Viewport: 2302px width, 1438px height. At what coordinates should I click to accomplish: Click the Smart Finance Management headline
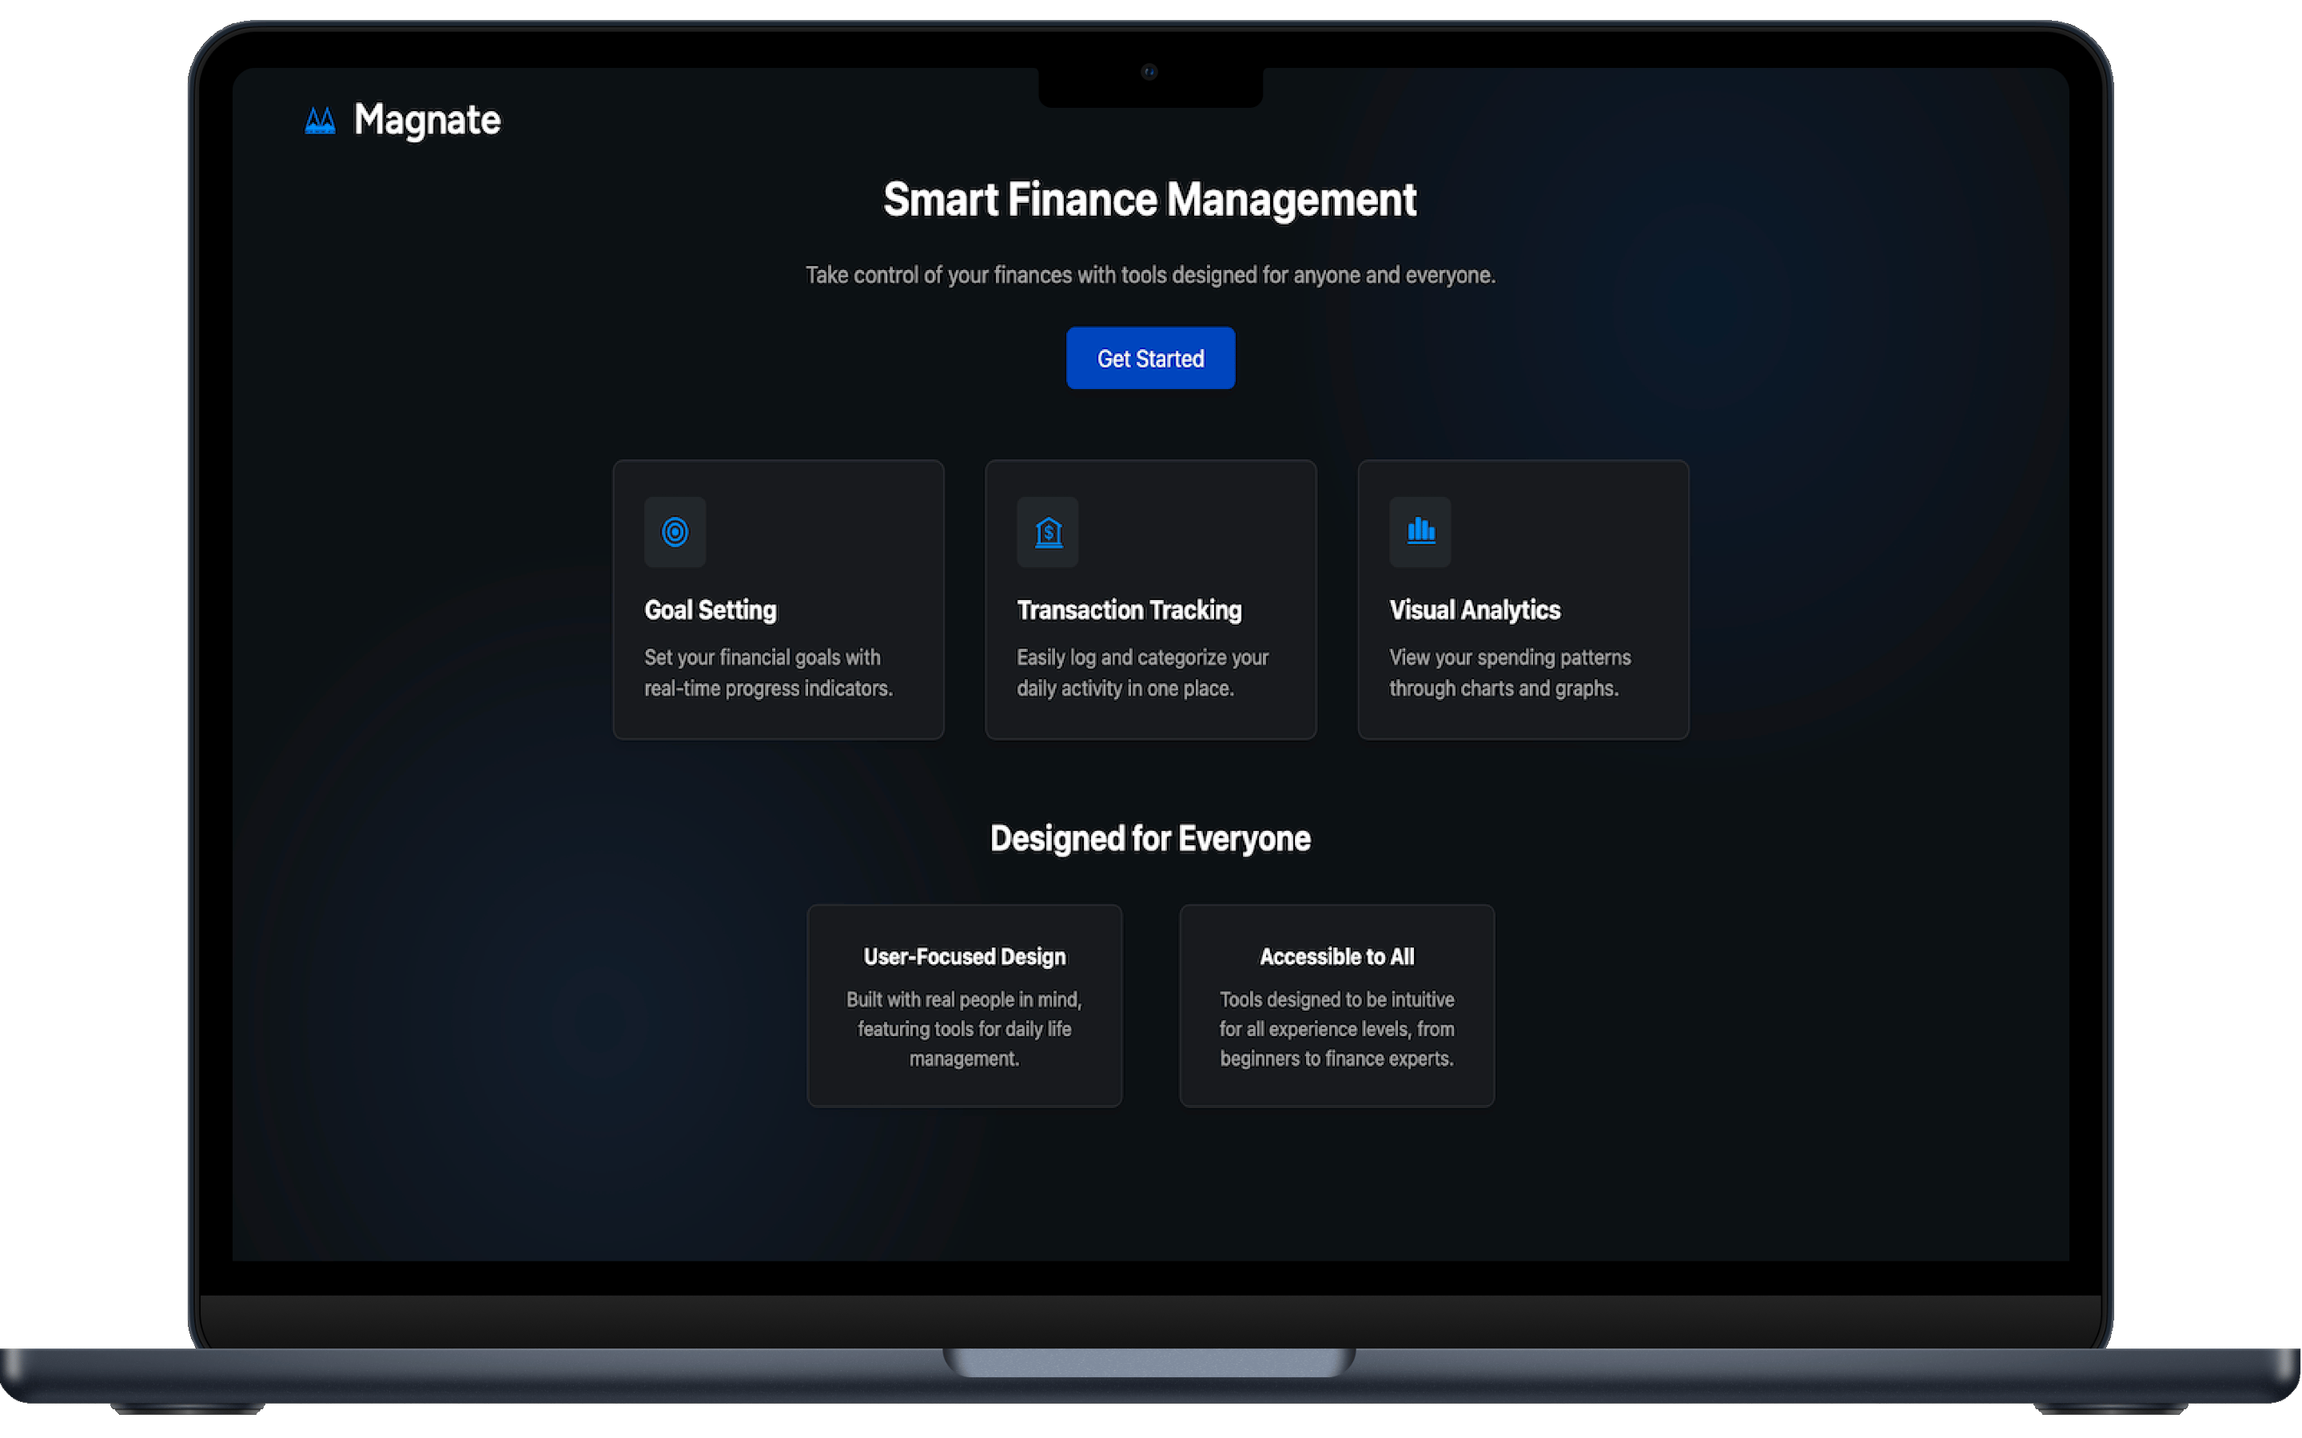1149,200
